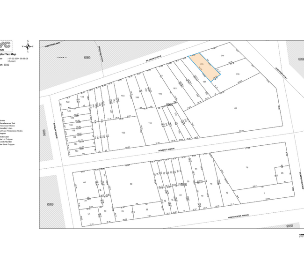
Task: Select tax lot 142 at the corner
Action: click(67, 102)
